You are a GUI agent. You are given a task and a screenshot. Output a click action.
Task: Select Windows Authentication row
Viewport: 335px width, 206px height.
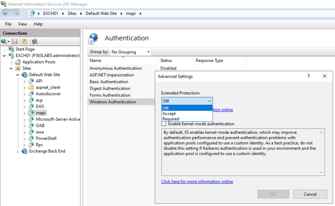coord(121,102)
